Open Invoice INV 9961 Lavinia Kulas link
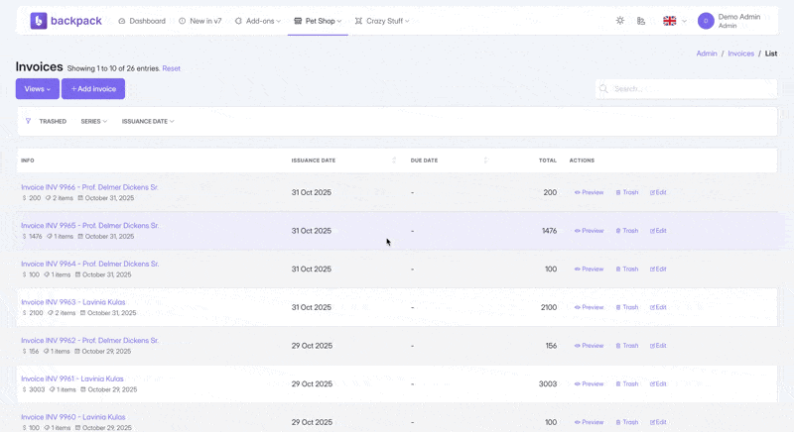The width and height of the screenshot is (794, 432). (x=71, y=378)
